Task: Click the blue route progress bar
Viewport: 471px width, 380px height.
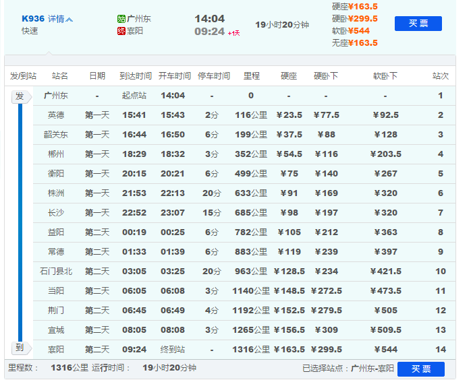Action: point(20,222)
